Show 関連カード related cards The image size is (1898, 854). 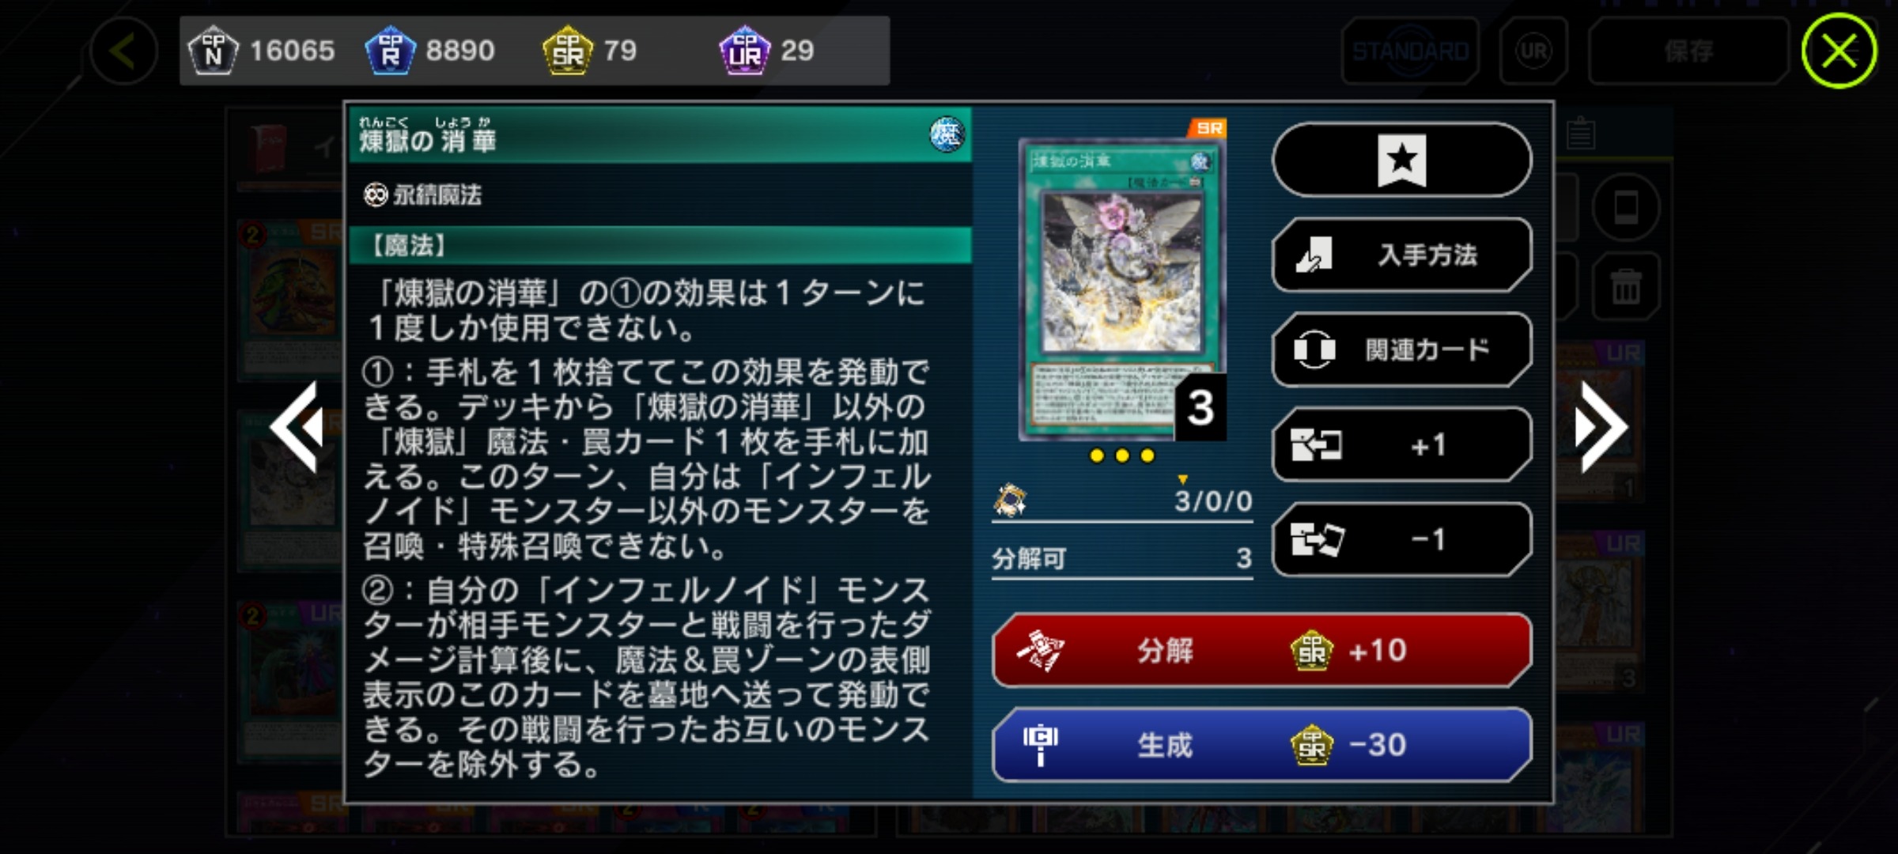pos(1402,350)
